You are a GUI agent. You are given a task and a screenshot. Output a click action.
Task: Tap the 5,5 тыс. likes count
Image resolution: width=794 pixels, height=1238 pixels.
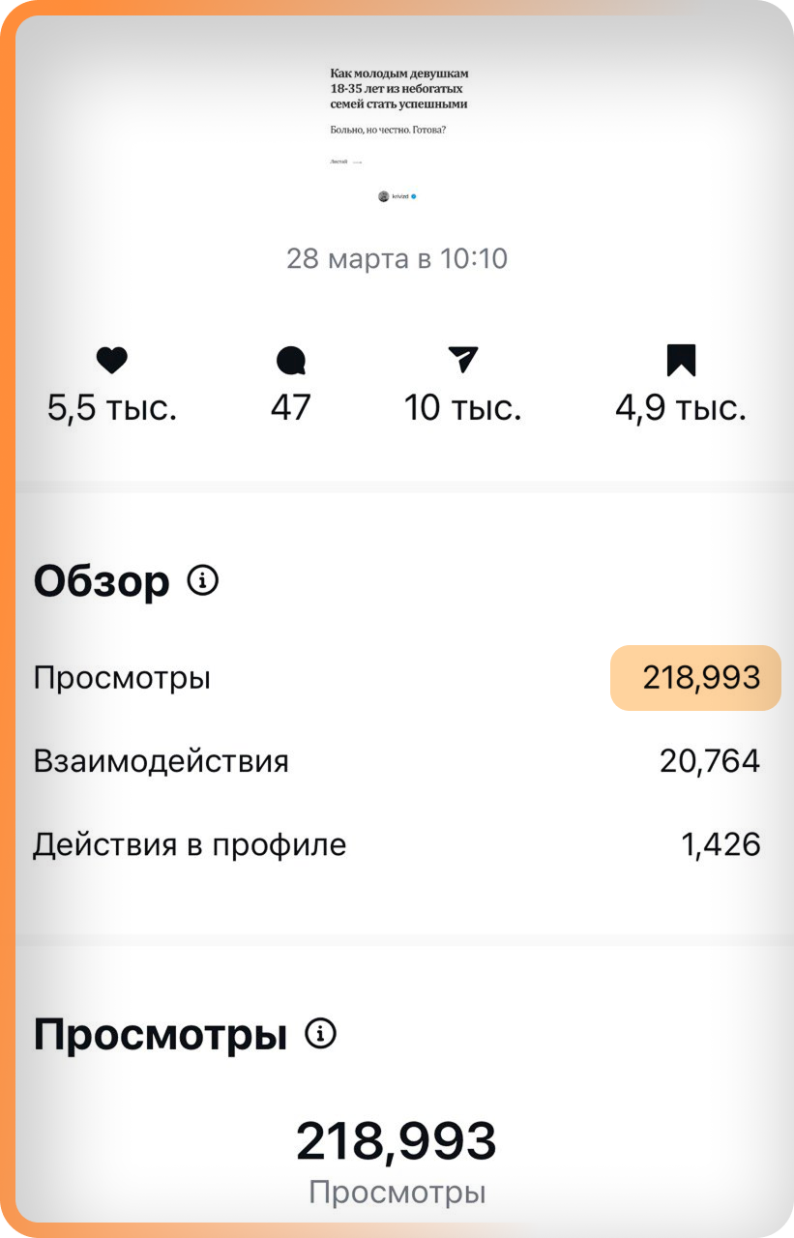click(x=112, y=408)
